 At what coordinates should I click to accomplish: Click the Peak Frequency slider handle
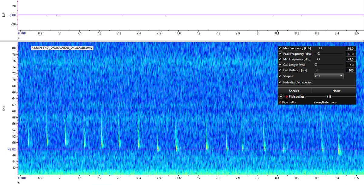(x=318, y=54)
